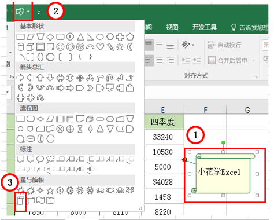
Task: Select the vertical scroll shape
Action: tap(20, 201)
